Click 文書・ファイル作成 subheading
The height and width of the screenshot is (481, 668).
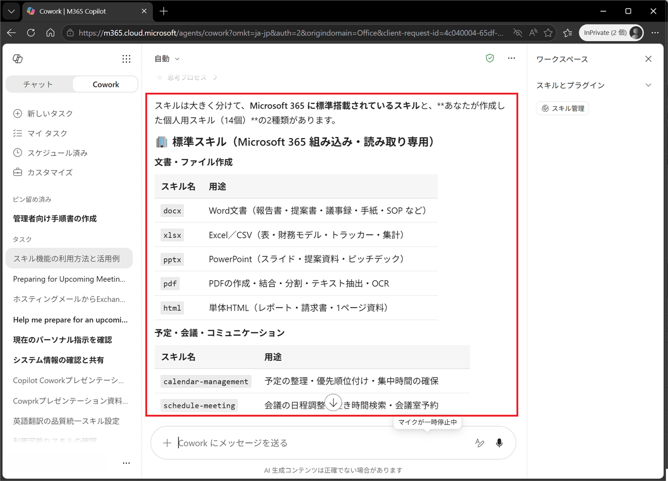(193, 162)
